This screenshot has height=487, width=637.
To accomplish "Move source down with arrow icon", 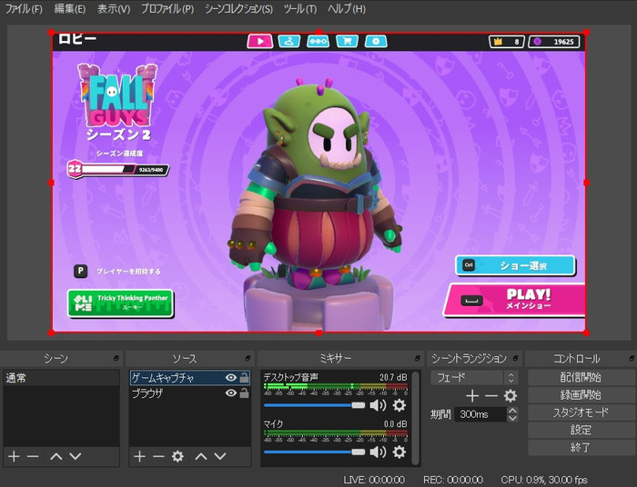I will pos(220,457).
